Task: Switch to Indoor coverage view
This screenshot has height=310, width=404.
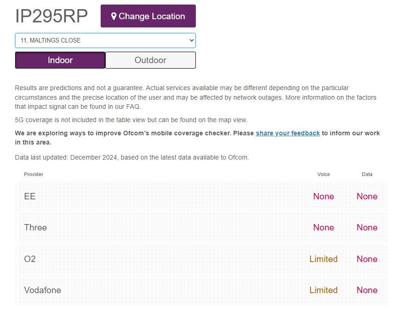Action: pyautogui.click(x=60, y=60)
